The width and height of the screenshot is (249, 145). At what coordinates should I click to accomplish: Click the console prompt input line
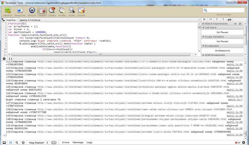point(124,135)
